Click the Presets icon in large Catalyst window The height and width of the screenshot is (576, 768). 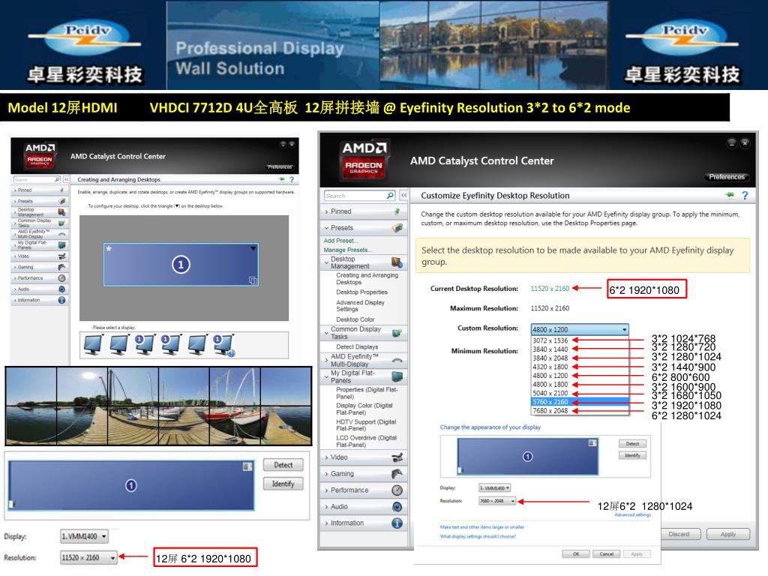(397, 228)
